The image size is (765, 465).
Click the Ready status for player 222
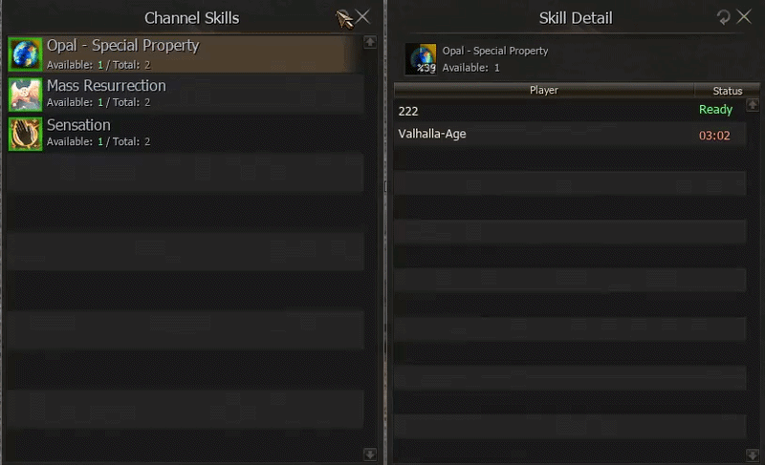[715, 110]
